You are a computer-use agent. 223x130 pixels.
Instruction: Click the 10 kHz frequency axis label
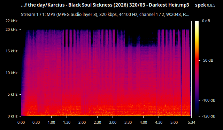pyautogui.click(x=11, y=73)
